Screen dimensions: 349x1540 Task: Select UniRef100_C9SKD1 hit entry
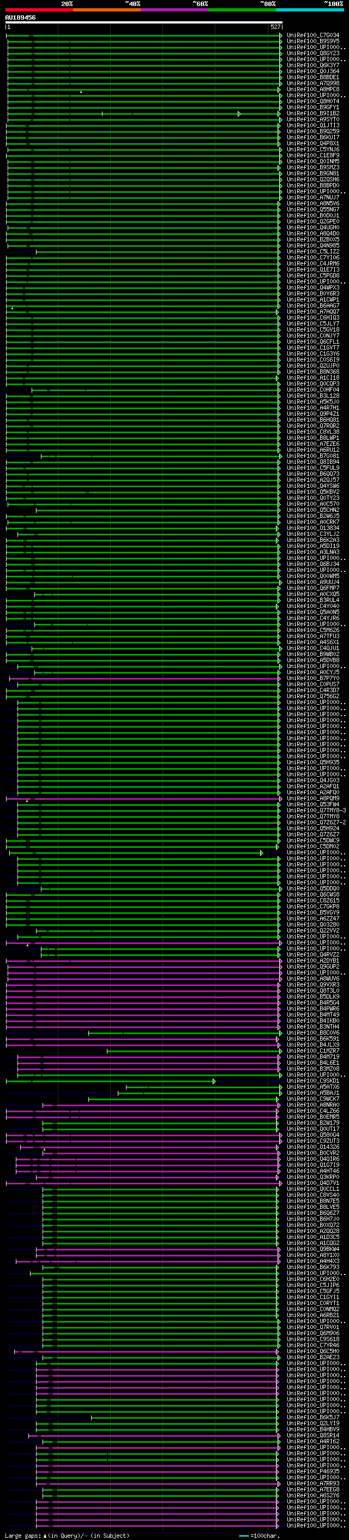tap(313, 1081)
